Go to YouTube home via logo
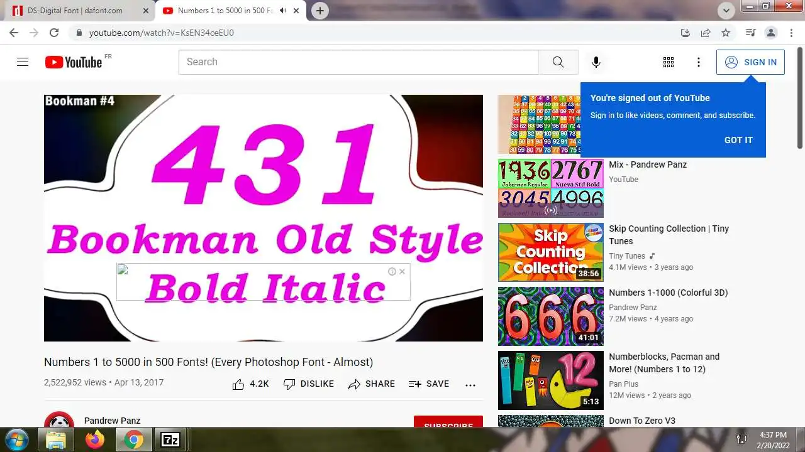The width and height of the screenshot is (805, 452). [74, 62]
